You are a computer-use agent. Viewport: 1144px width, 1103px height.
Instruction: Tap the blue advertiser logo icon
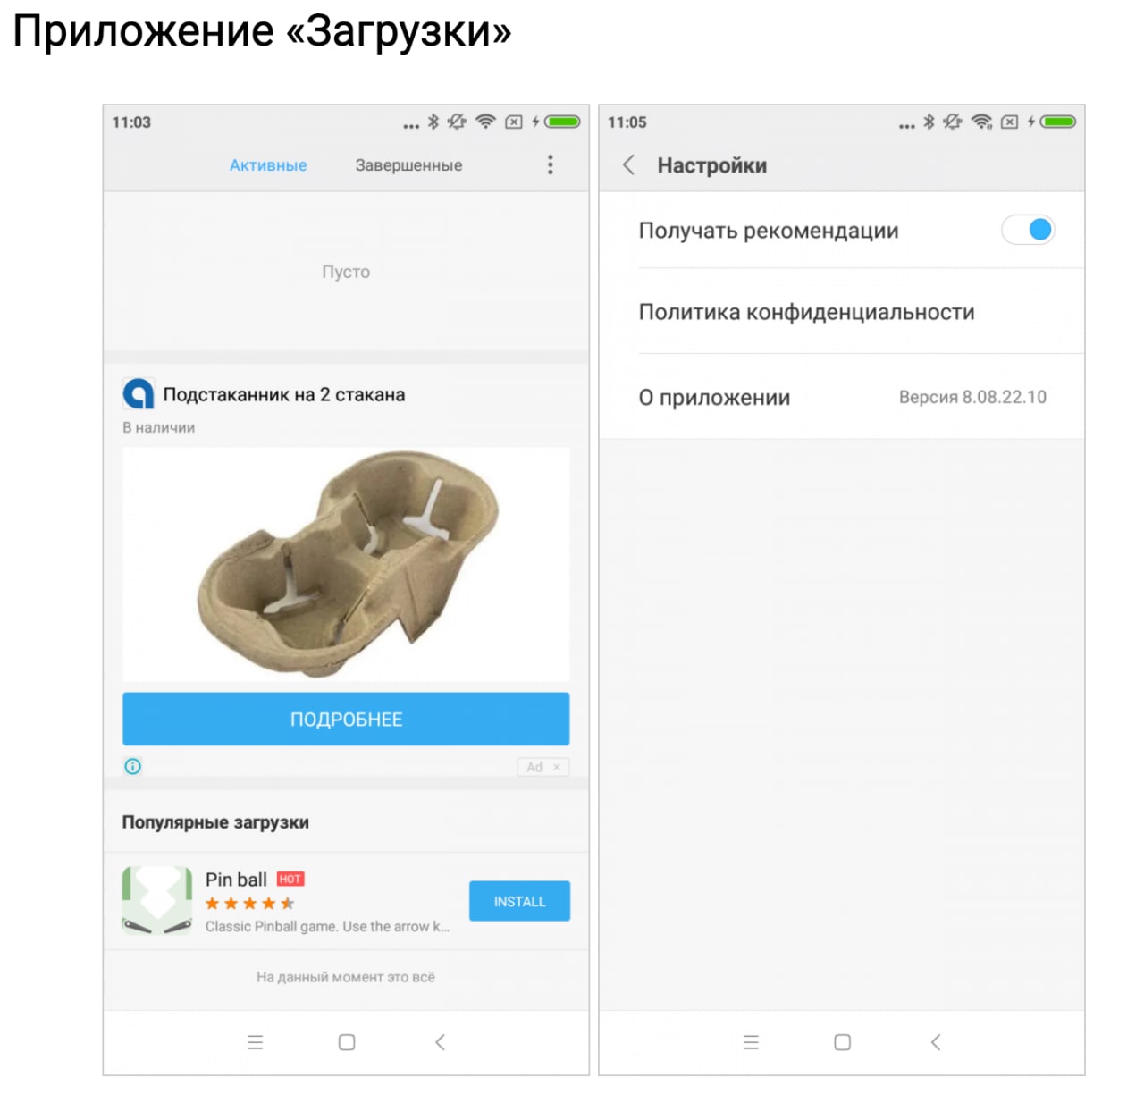point(139,394)
